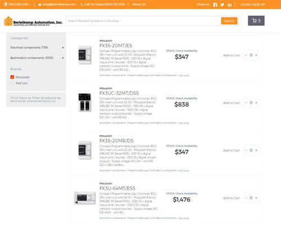
Task: Focus the Mitsubishi product search field
Action: pos(143,21)
